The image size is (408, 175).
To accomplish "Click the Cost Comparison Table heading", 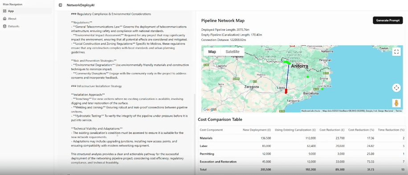I will (x=220, y=119).
